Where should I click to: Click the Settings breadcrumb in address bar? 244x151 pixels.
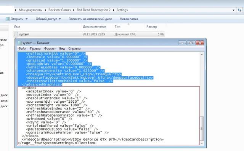122,10
